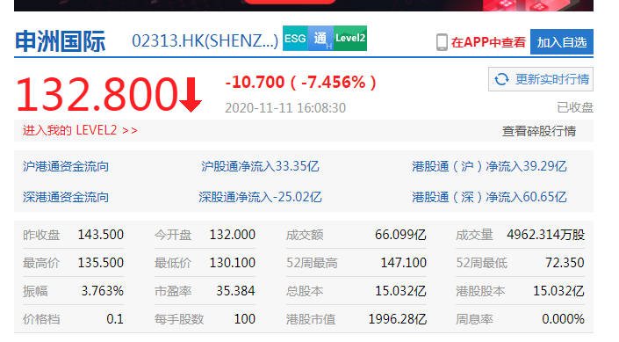Click 周息率 value 0.000%

(x=563, y=319)
